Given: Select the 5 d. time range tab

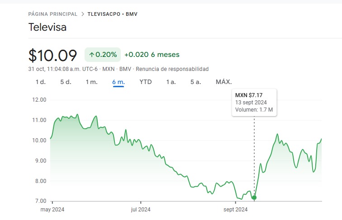Looking at the screenshot, I should 66,82.
